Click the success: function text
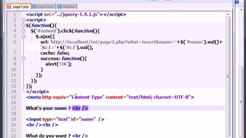Viewport: 246px width, 138px height. pos(63,59)
